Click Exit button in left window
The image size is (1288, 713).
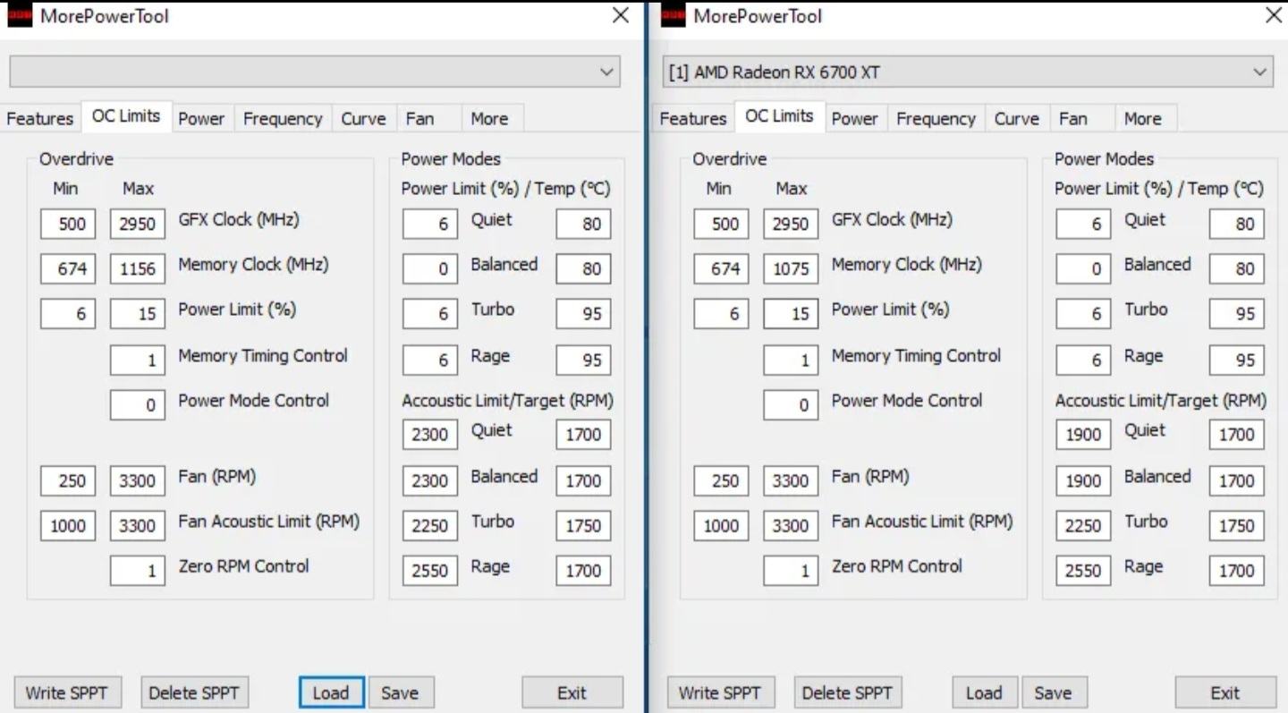[572, 692]
